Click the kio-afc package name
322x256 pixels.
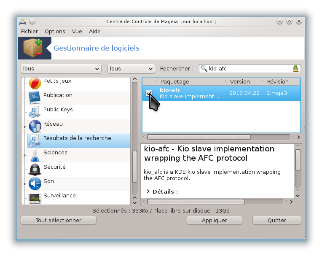tap(170, 90)
